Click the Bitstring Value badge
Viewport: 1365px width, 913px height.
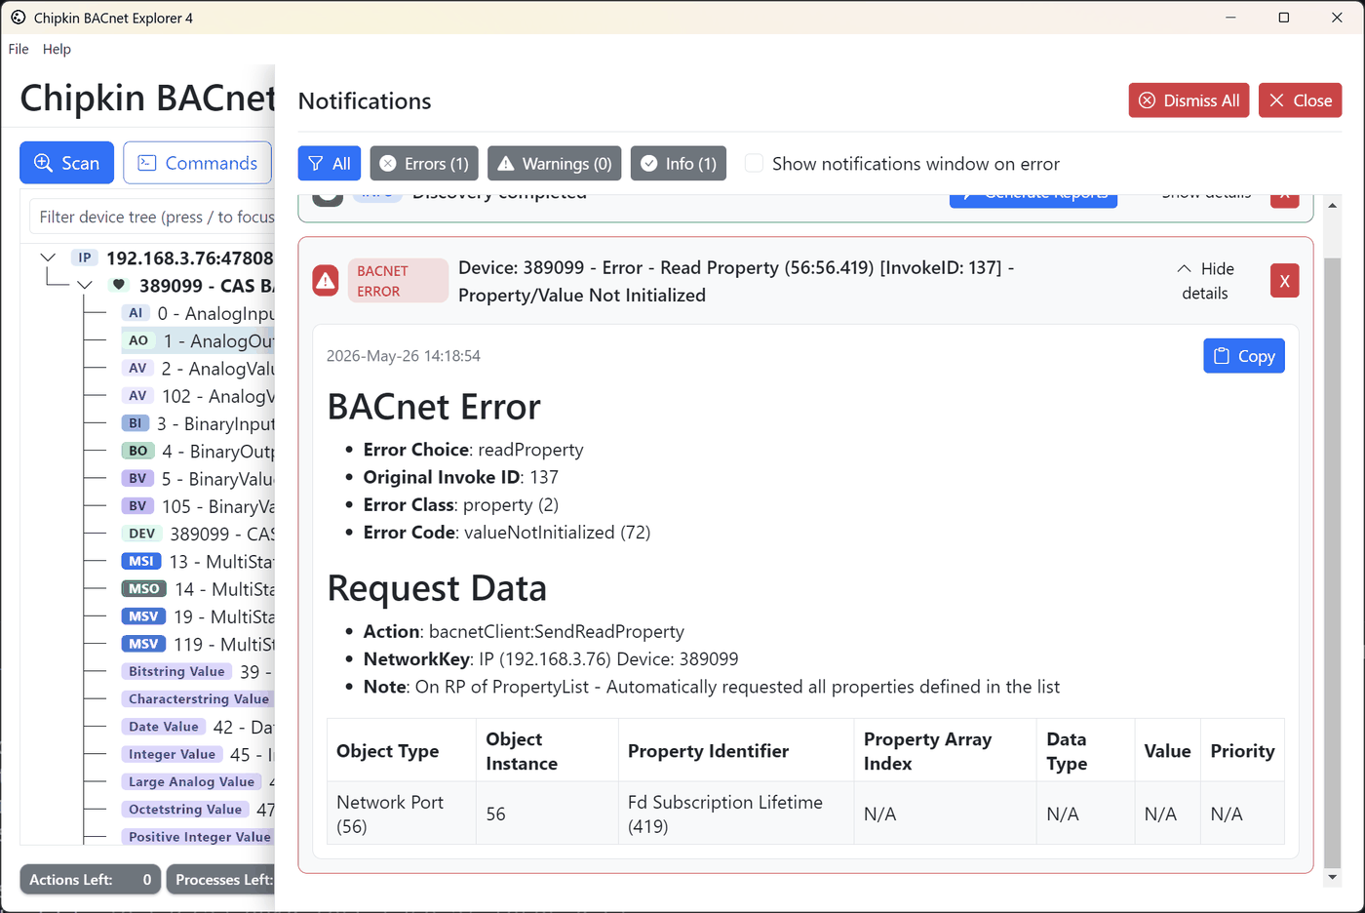(x=176, y=671)
